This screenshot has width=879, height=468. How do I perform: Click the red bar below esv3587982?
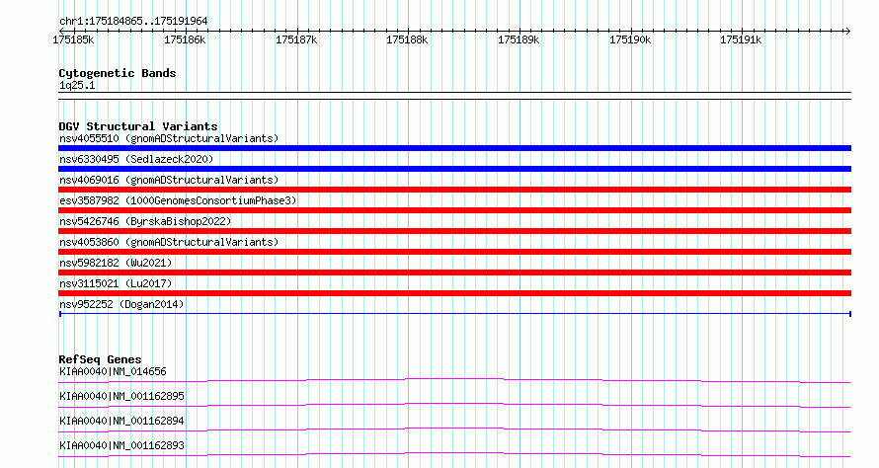(454, 210)
